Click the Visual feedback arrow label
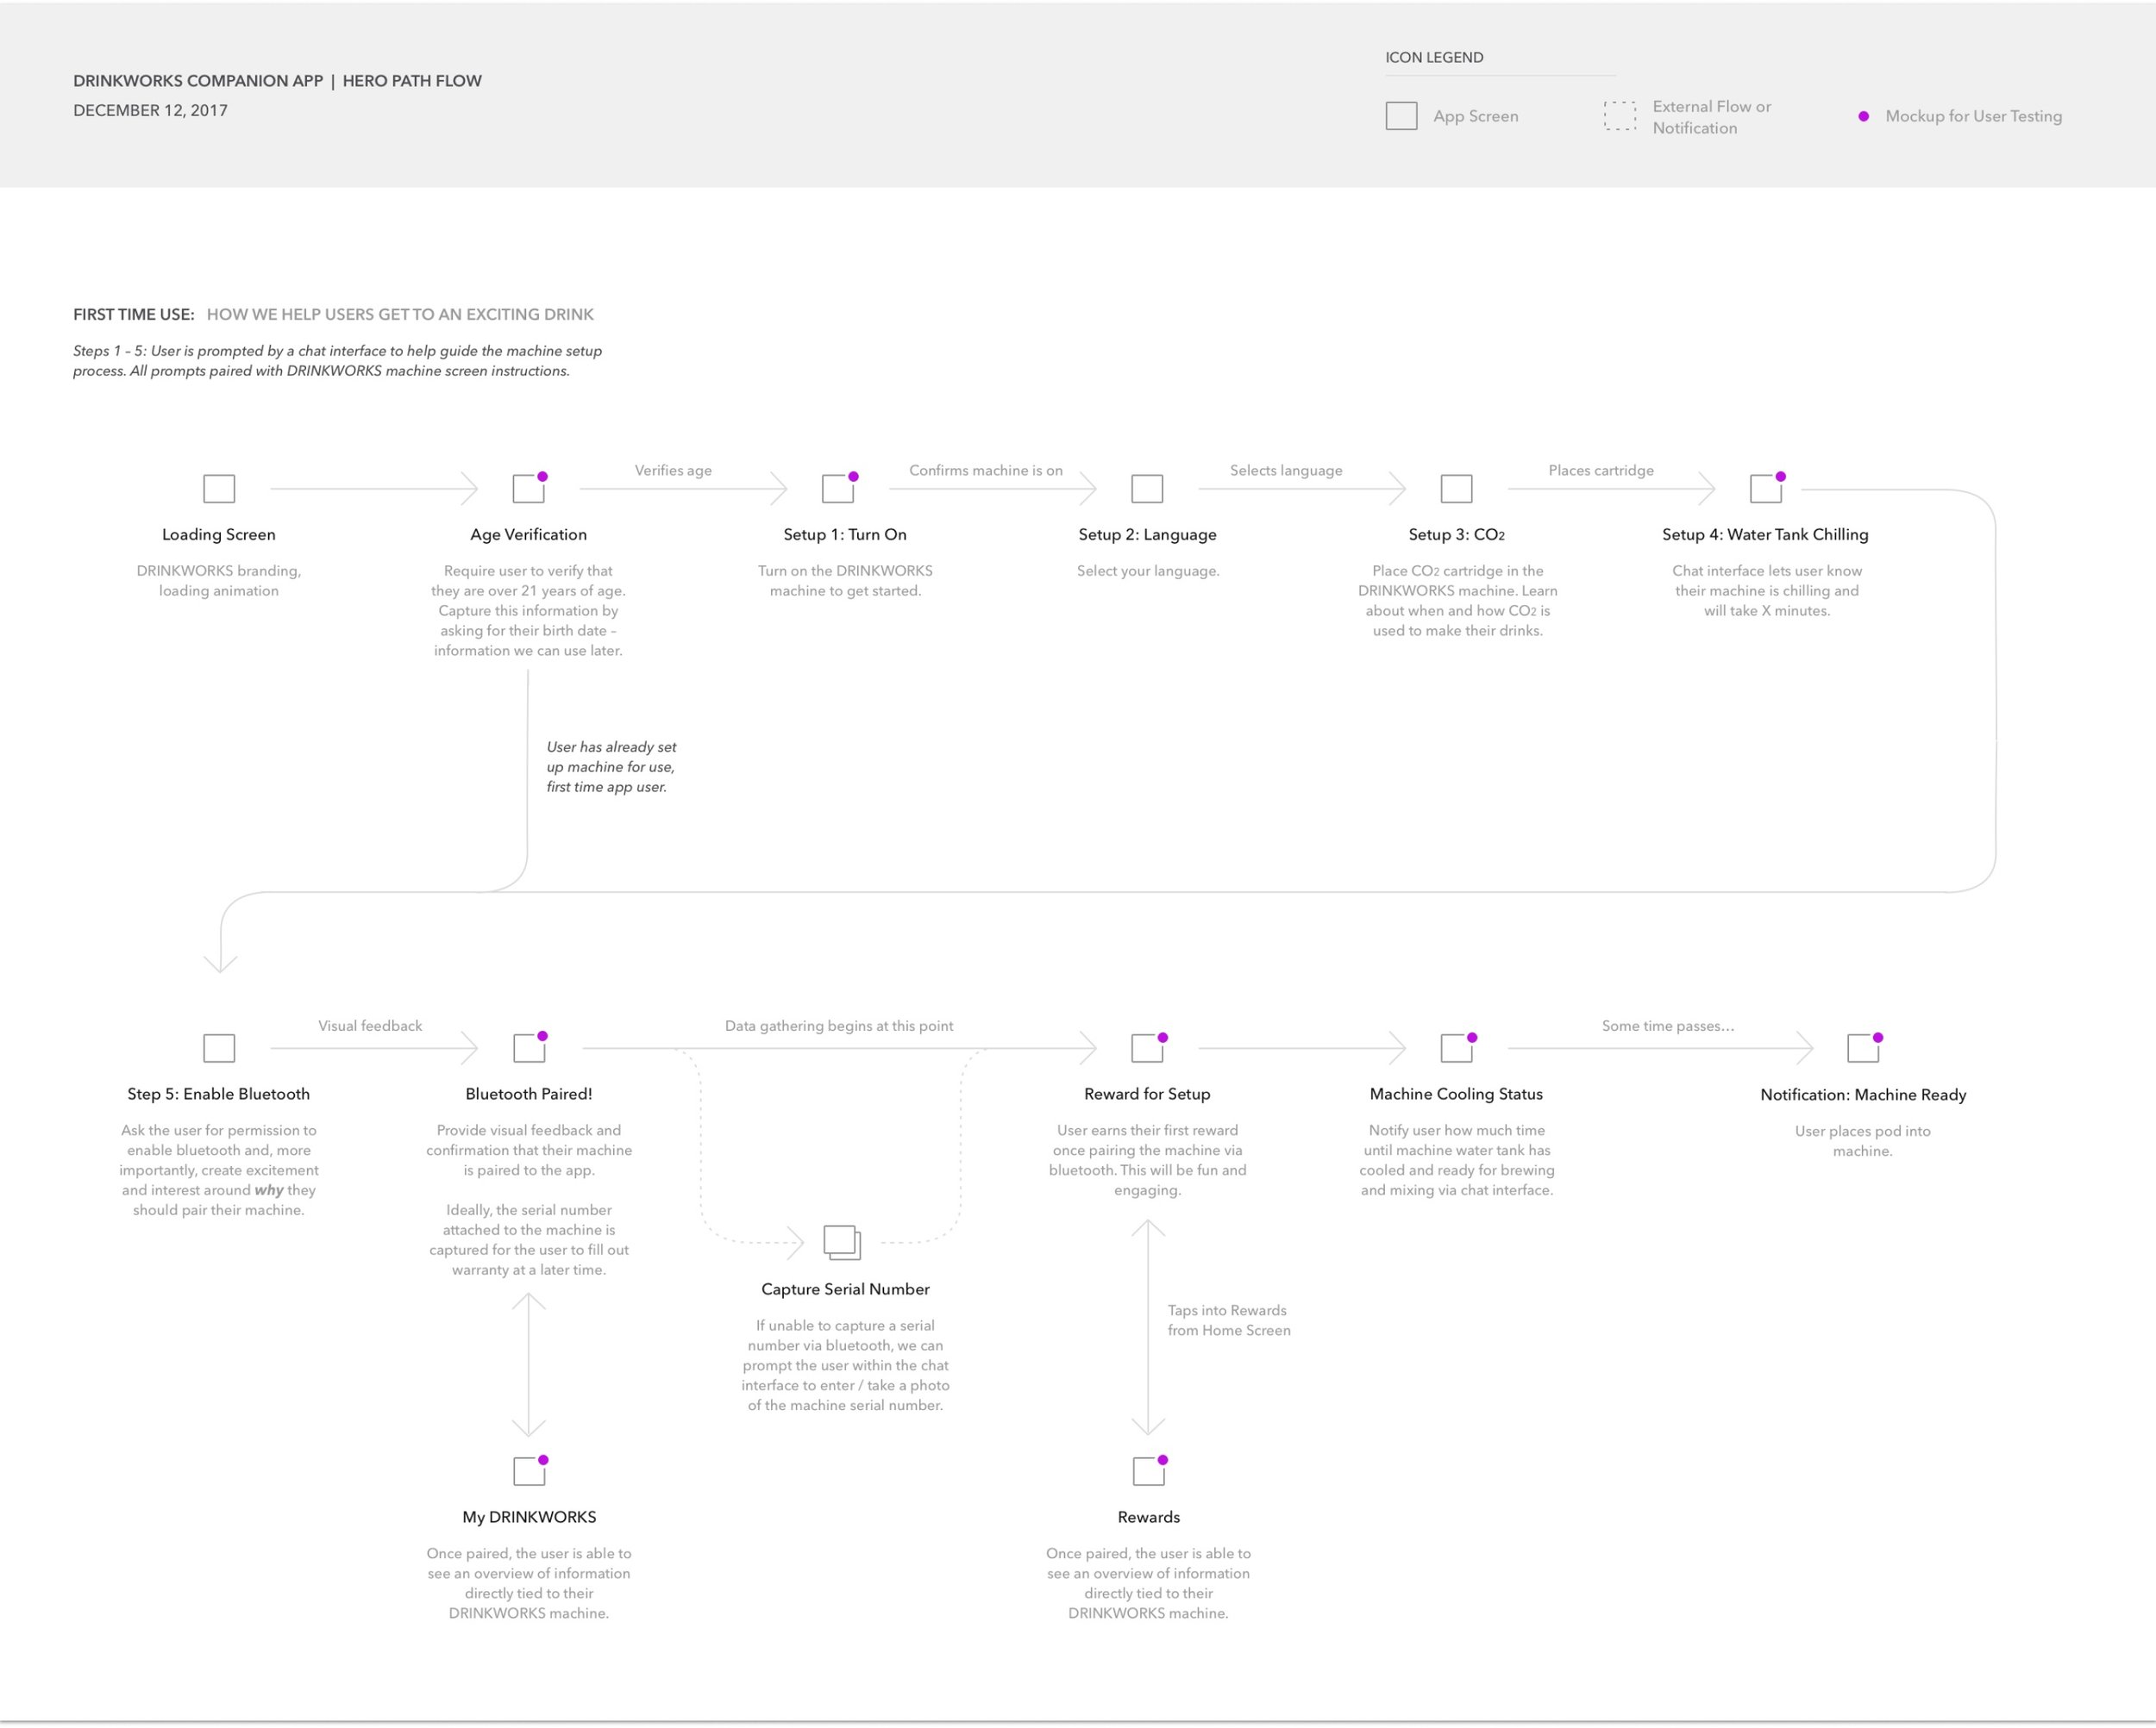 pyautogui.click(x=370, y=1026)
